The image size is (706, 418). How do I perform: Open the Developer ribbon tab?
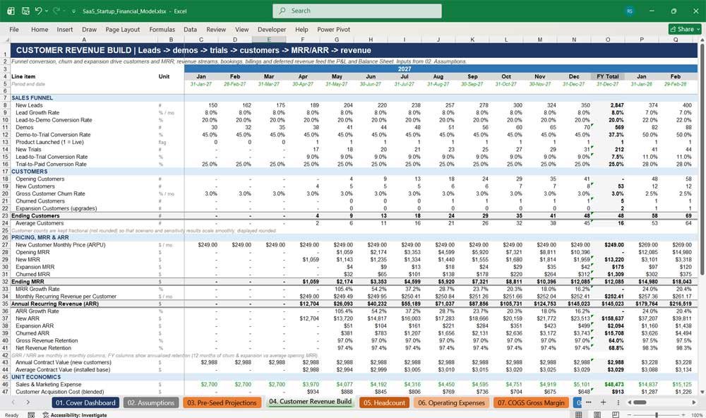pos(272,29)
